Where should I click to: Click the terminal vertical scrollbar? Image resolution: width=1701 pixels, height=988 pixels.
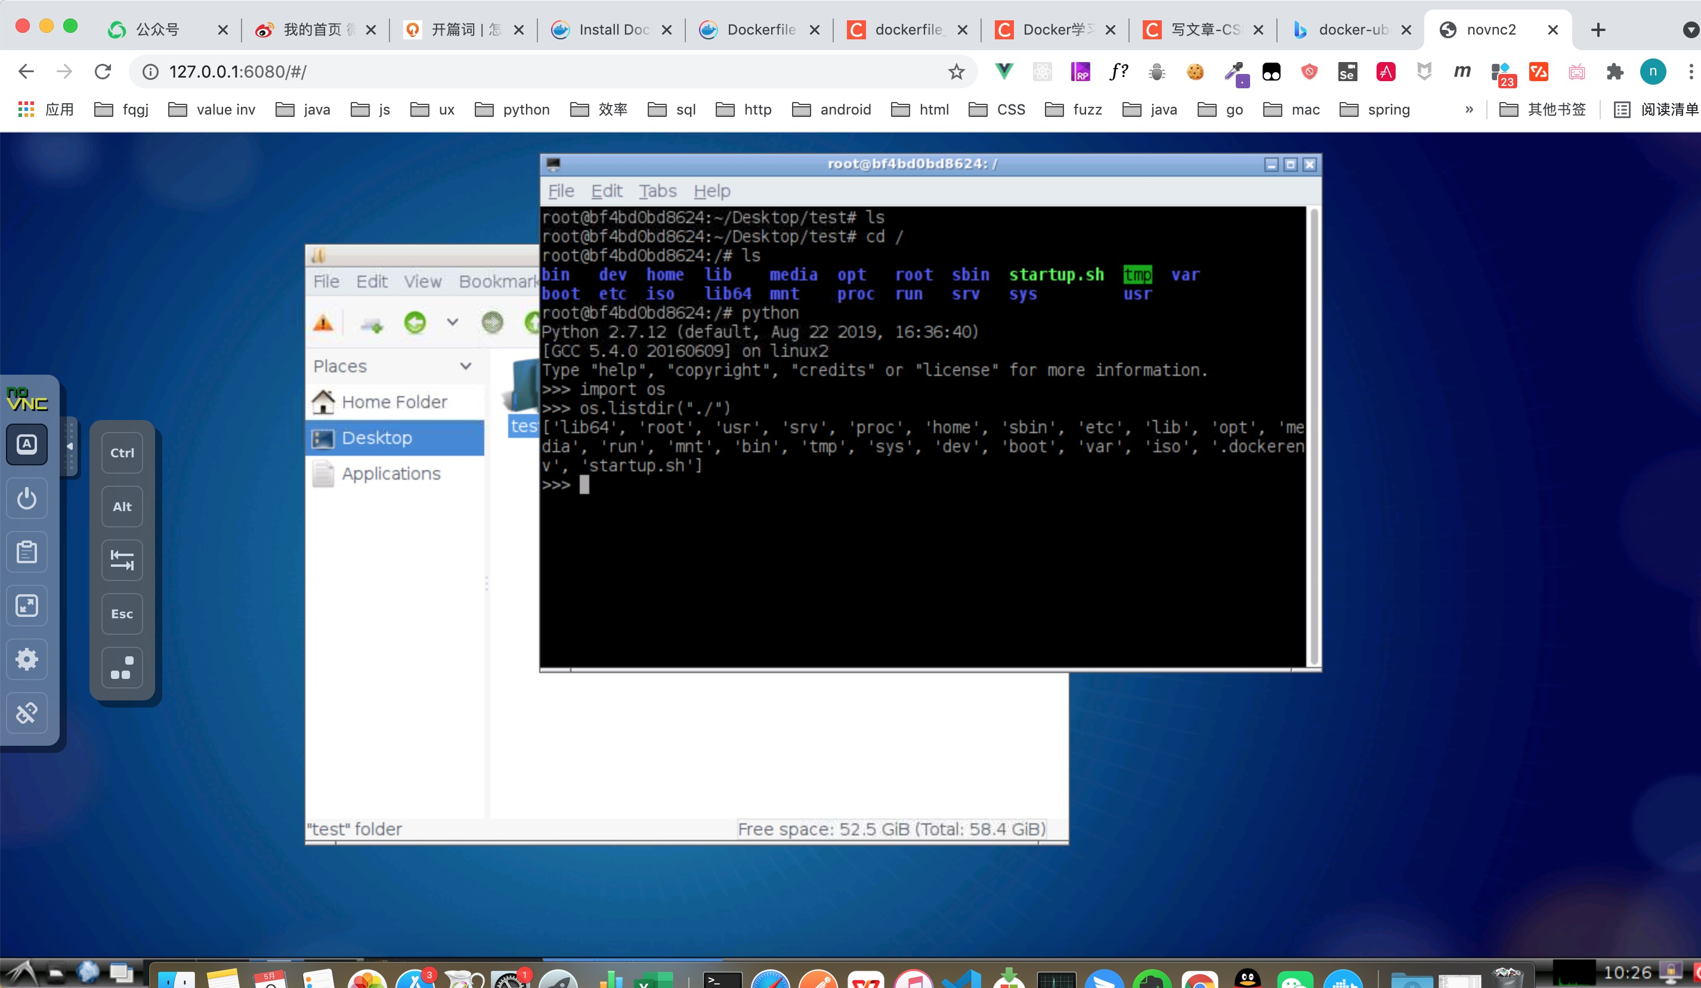point(1313,436)
